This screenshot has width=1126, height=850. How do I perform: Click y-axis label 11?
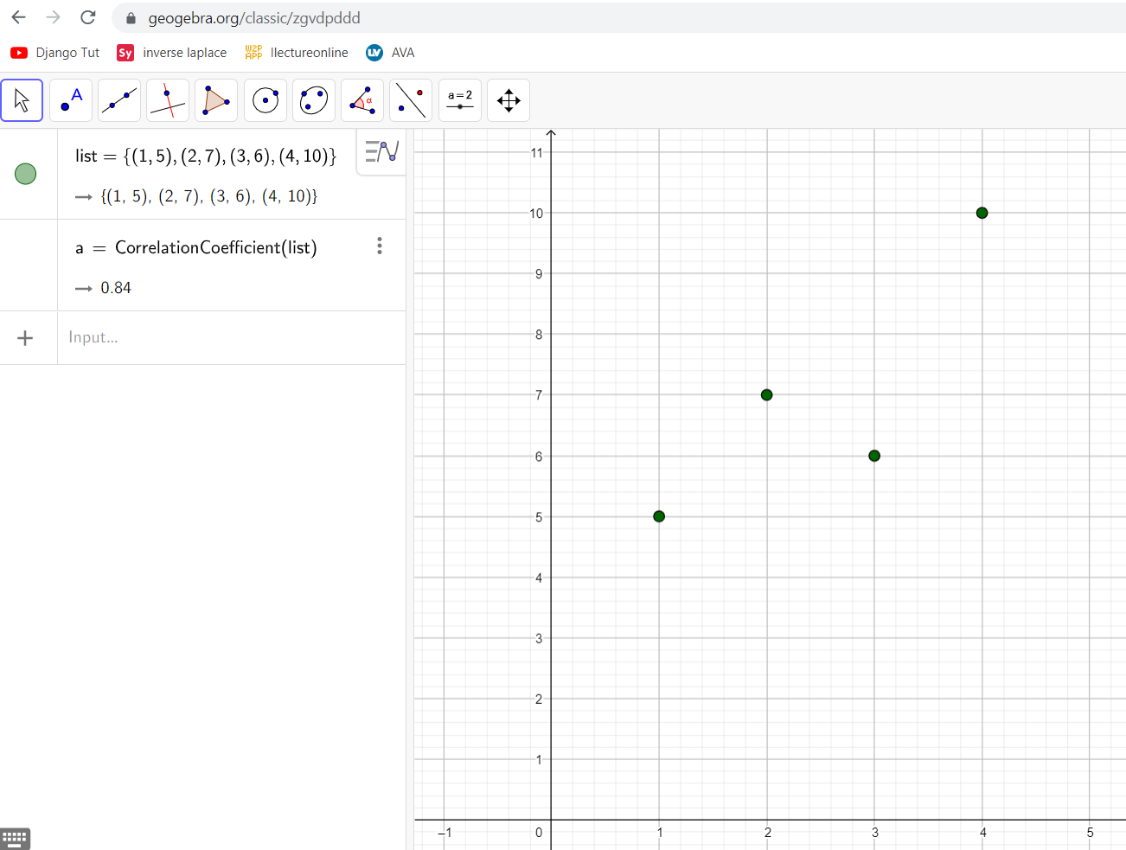tap(537, 153)
